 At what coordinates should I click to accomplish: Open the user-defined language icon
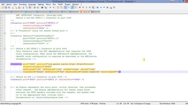tap(75, 8)
